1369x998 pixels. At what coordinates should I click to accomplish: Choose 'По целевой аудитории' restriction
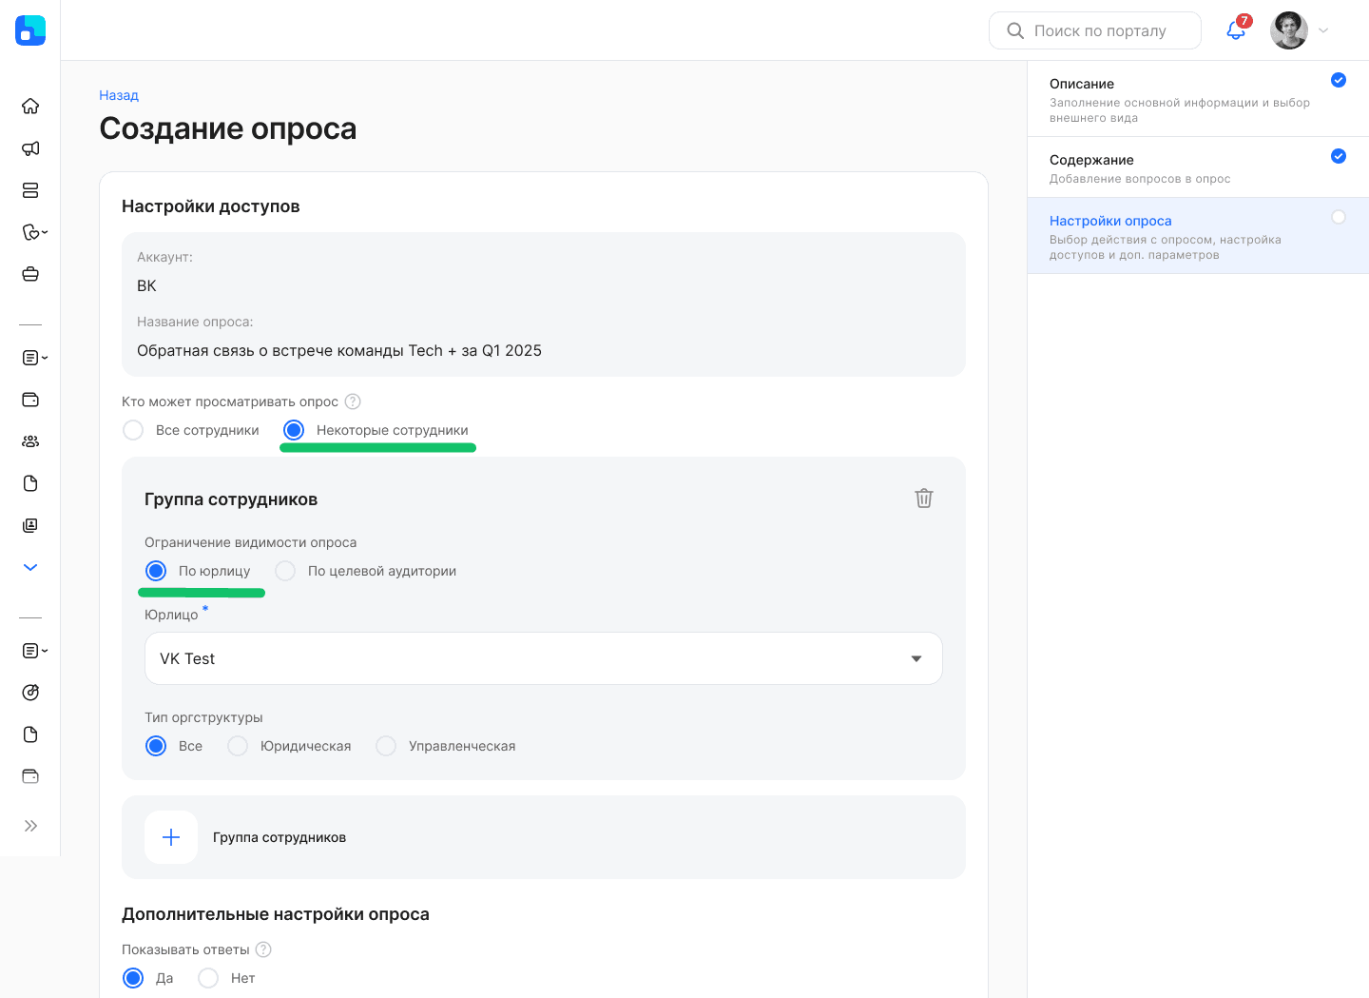pyautogui.click(x=365, y=571)
